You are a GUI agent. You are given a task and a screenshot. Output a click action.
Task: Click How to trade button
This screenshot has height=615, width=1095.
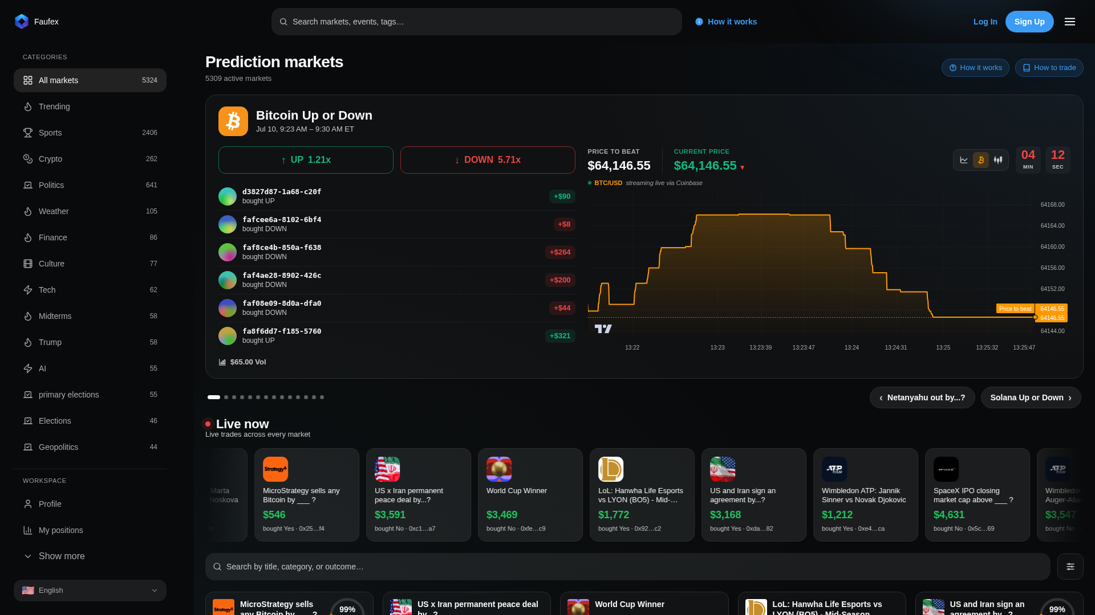1049,68
